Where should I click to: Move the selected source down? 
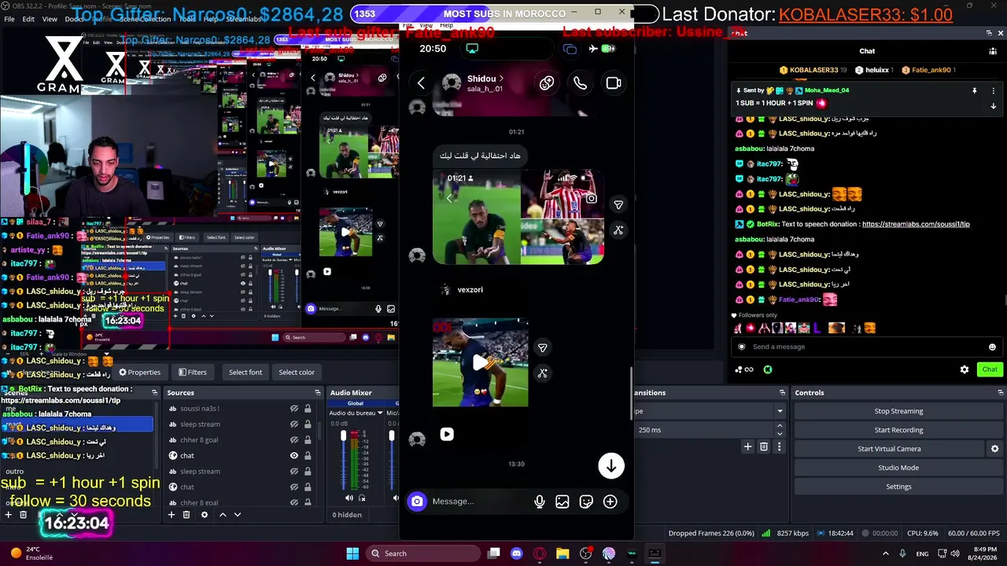click(x=238, y=515)
